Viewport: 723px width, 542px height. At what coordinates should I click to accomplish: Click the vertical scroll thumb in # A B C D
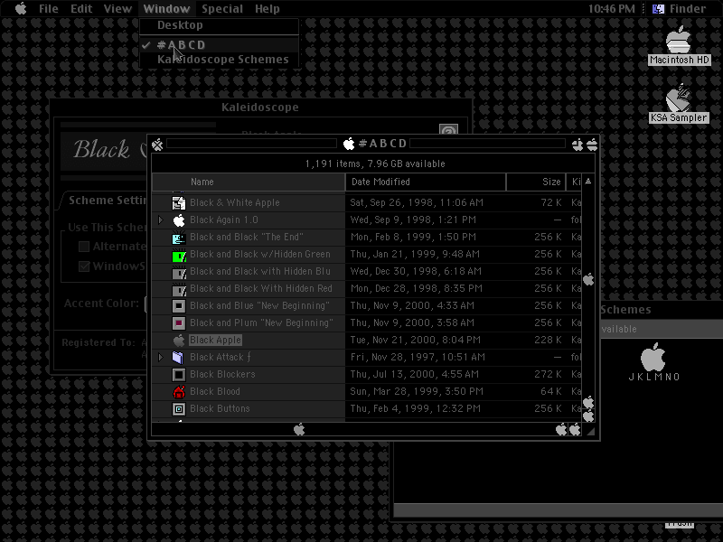tap(588, 279)
